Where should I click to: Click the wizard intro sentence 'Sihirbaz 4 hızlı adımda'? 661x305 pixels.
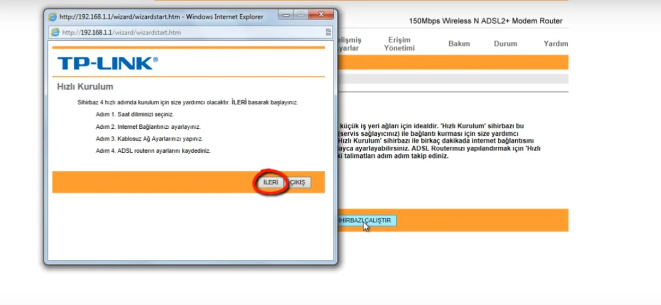[x=188, y=102]
